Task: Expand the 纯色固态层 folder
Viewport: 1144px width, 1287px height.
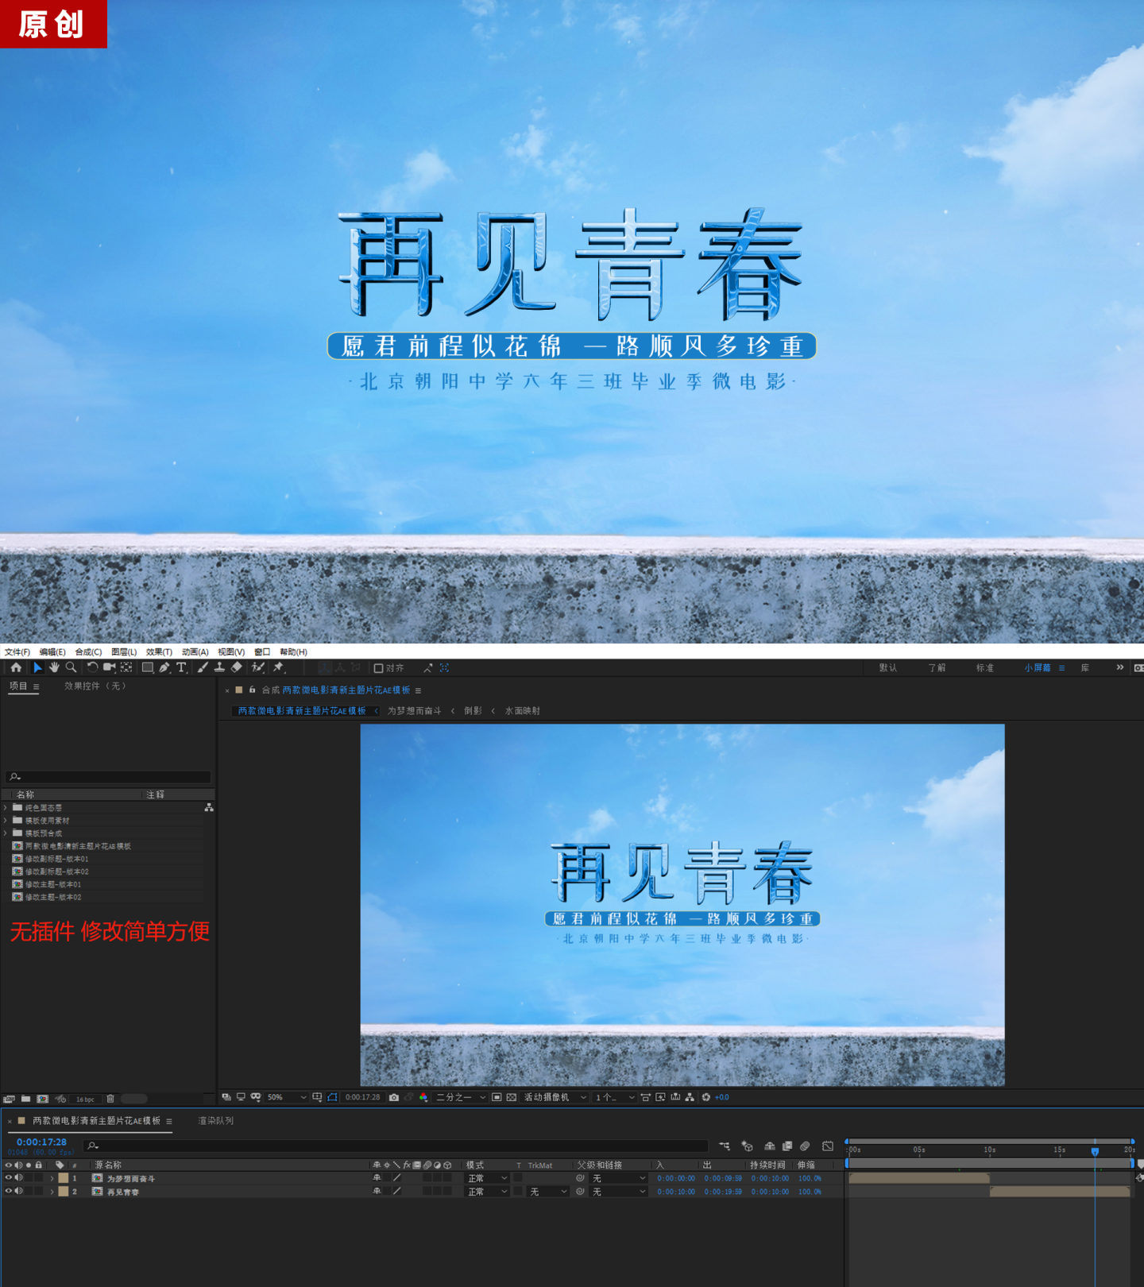Action: pos(6,807)
